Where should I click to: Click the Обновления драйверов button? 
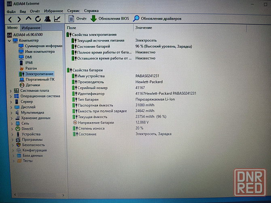(x=157, y=19)
